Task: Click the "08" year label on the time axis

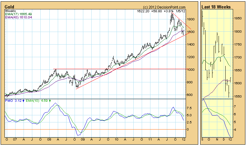Action: 49,140
